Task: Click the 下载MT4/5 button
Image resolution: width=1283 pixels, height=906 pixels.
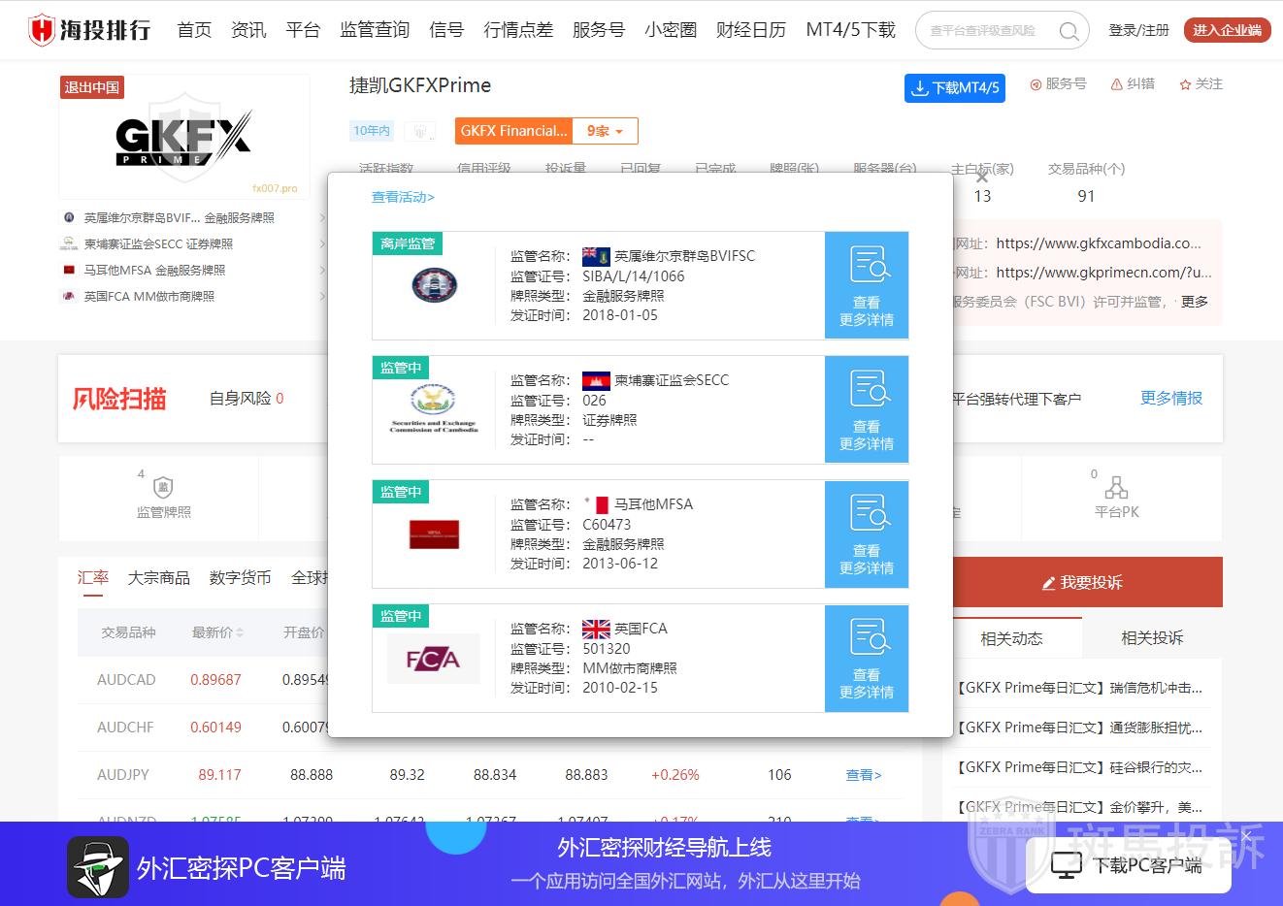Action: click(x=954, y=88)
